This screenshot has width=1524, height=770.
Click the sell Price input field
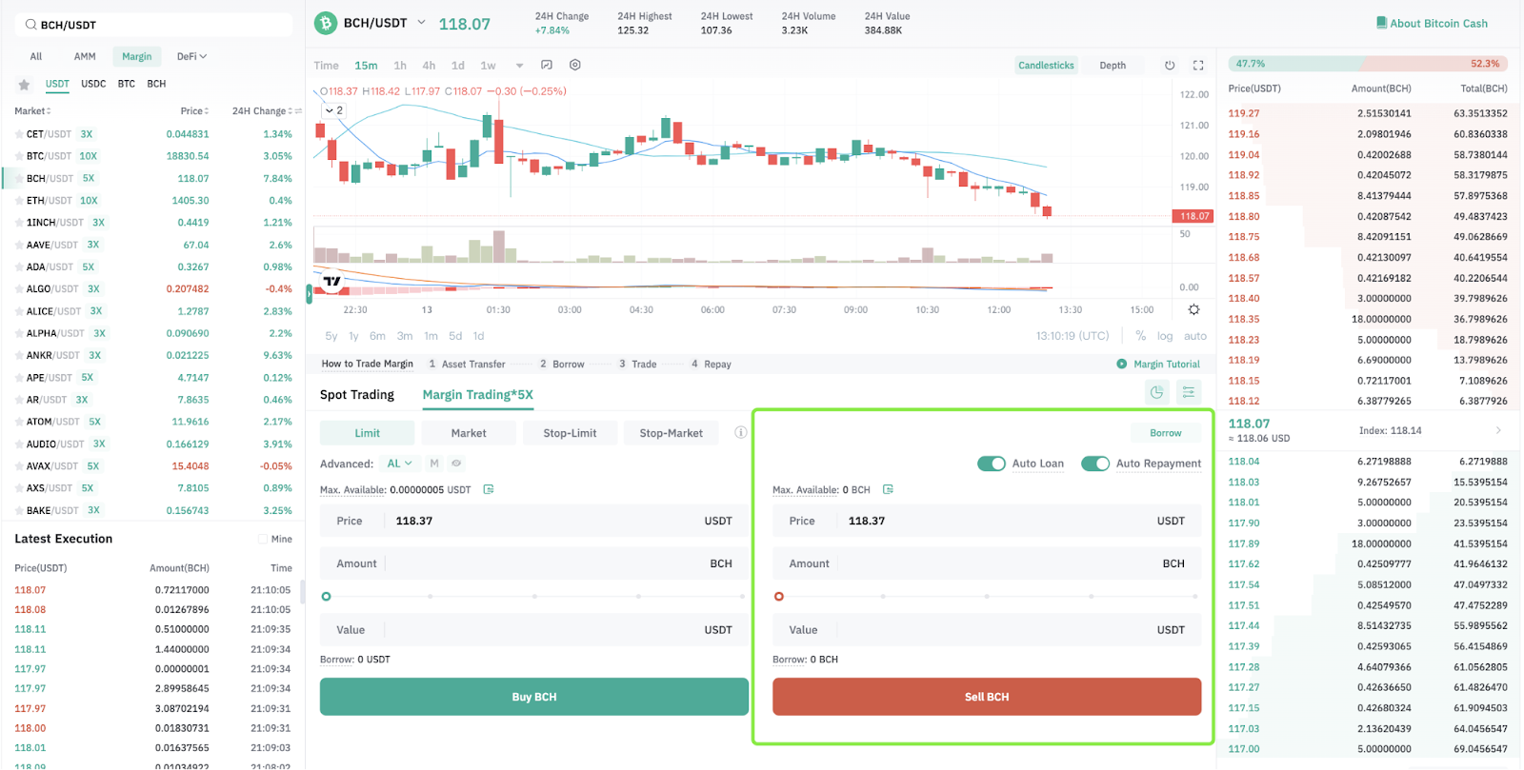(987, 521)
